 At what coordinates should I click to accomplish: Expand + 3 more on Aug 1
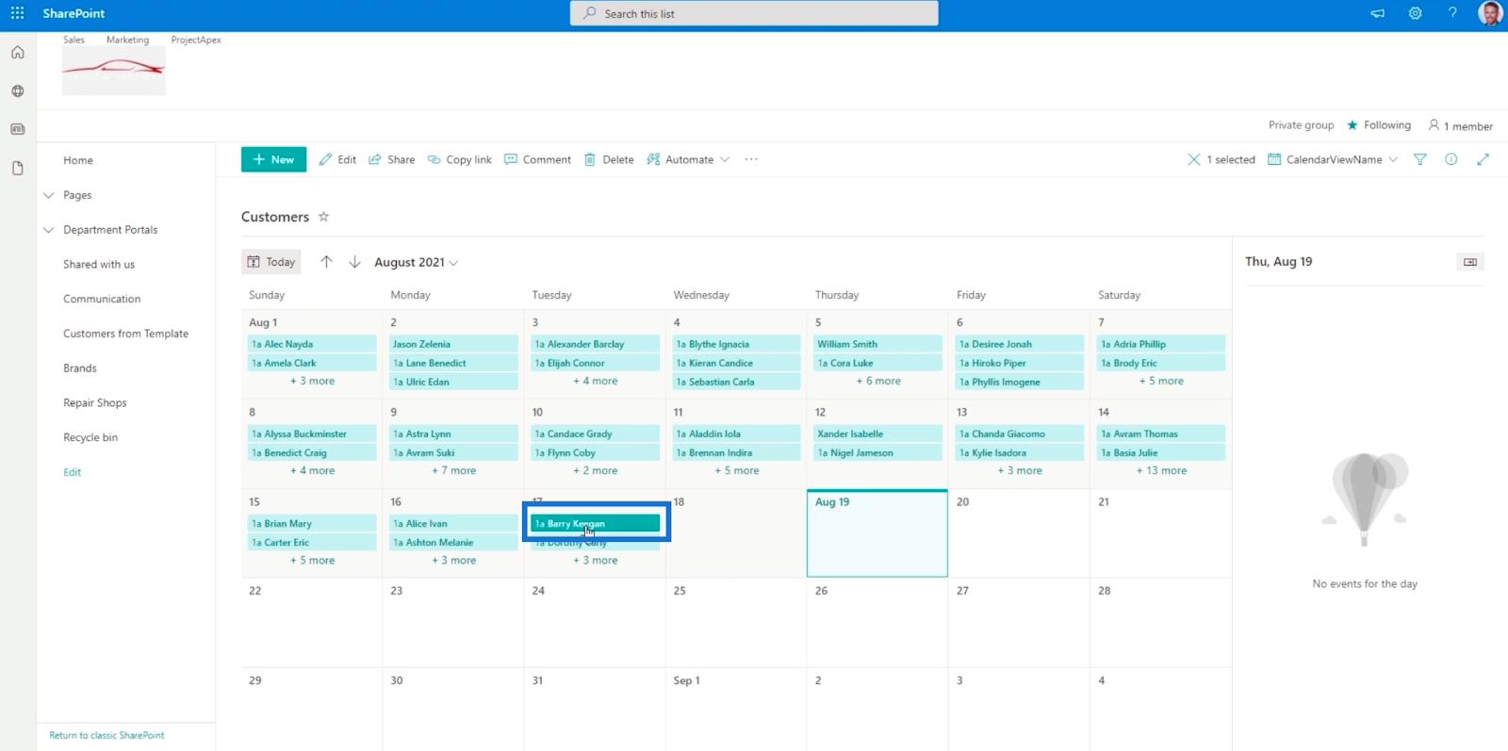[x=312, y=381]
